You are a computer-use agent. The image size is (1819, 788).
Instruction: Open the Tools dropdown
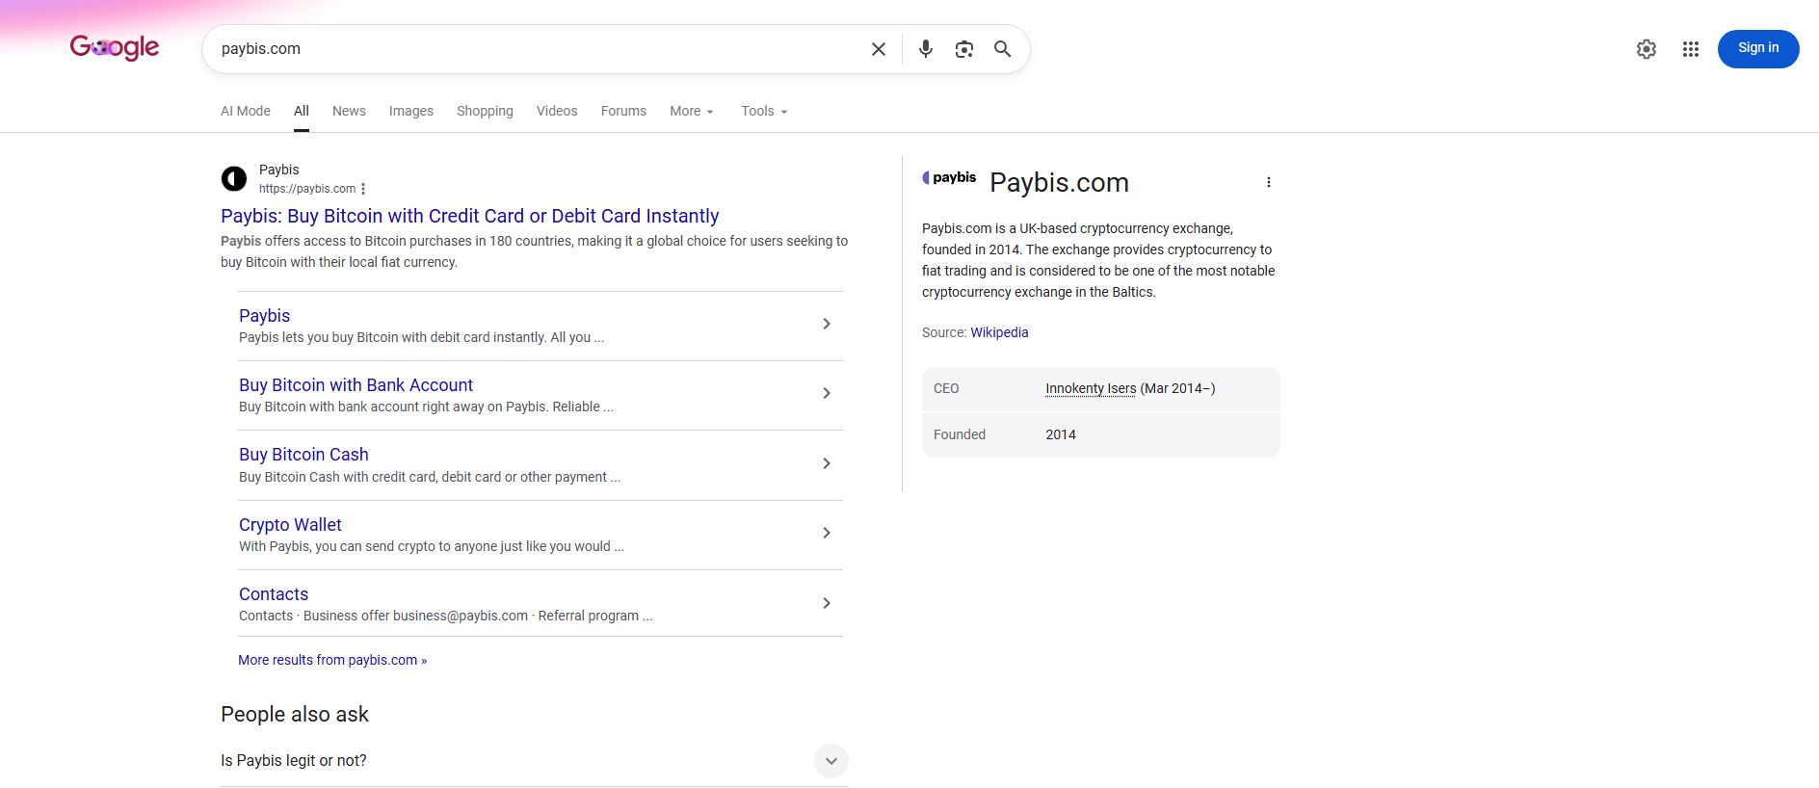765,111
